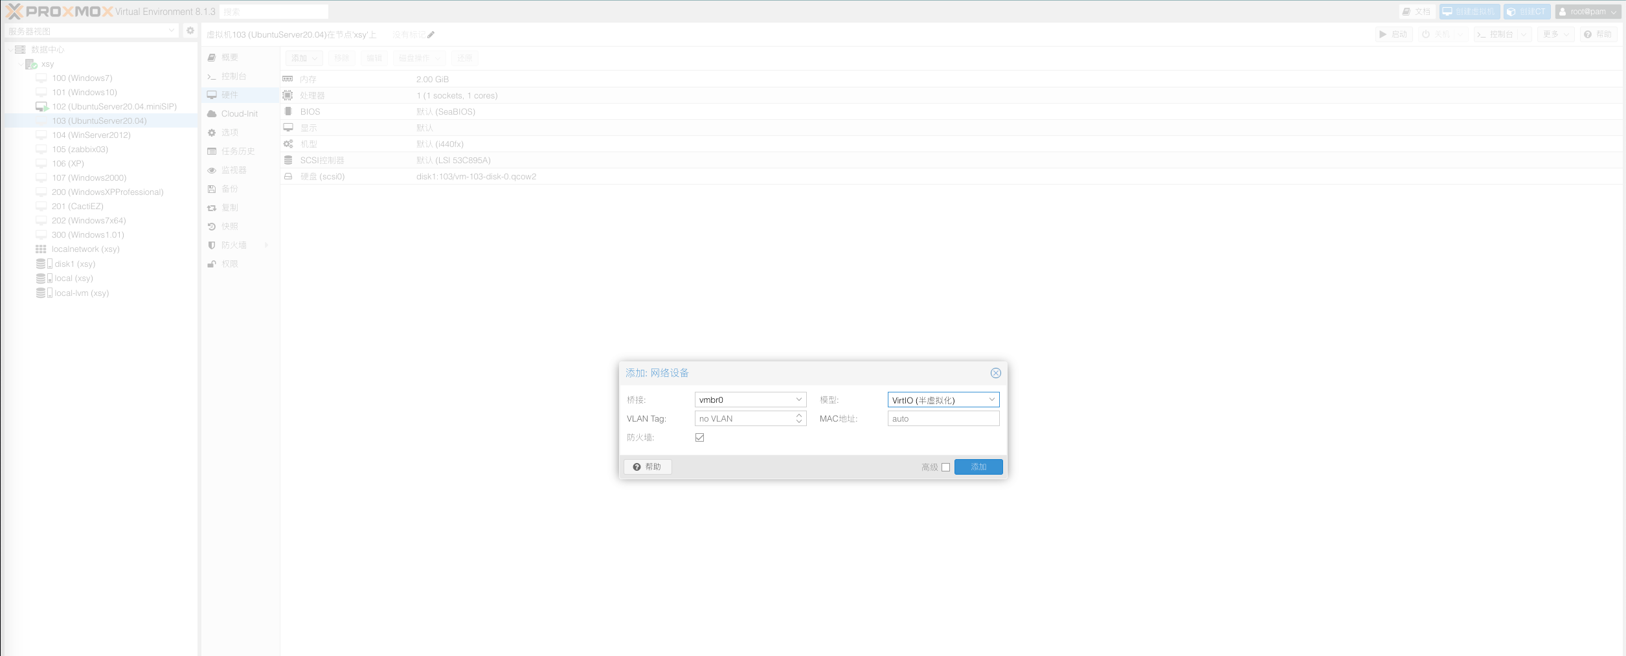Select VM 202 (Windows7x64)

[x=89, y=220]
